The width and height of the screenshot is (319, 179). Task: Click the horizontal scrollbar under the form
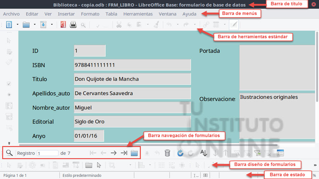tap(148, 145)
